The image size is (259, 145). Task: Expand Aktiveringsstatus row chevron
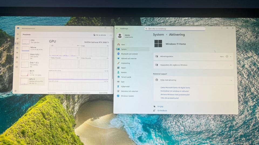[x=231, y=57]
